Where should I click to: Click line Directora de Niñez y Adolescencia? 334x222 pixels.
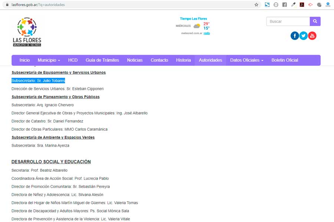pyautogui.click(x=57, y=195)
